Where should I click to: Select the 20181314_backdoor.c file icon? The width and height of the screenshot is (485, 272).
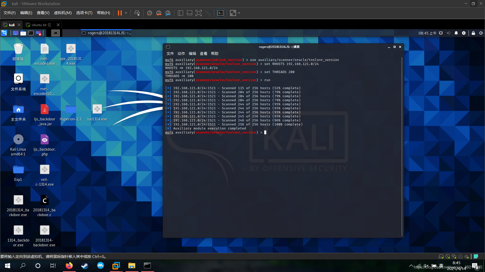point(44,206)
